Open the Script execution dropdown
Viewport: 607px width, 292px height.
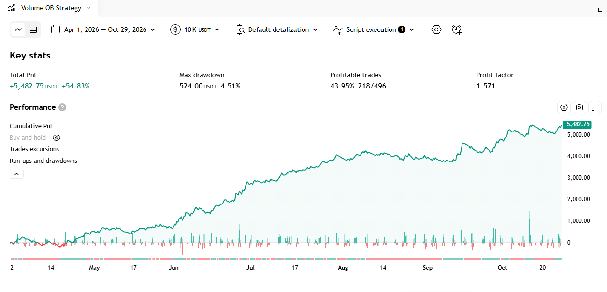pyautogui.click(x=374, y=29)
